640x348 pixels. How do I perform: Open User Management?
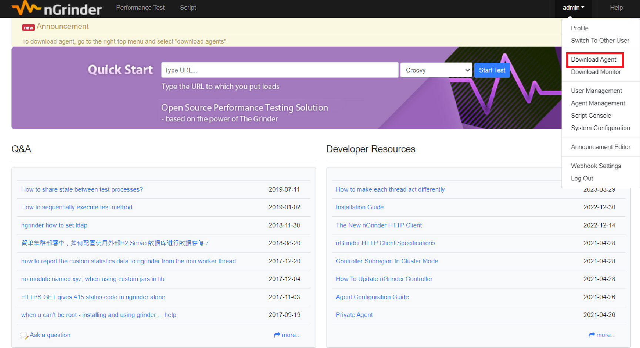click(596, 91)
